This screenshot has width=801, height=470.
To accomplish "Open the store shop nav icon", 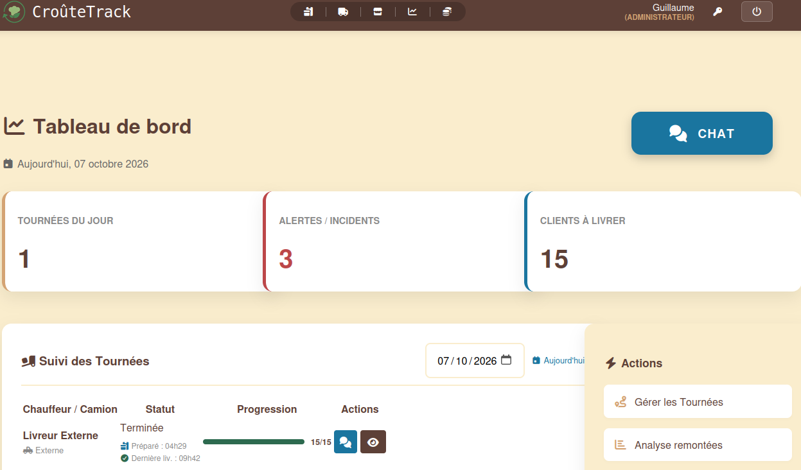I will tap(378, 12).
